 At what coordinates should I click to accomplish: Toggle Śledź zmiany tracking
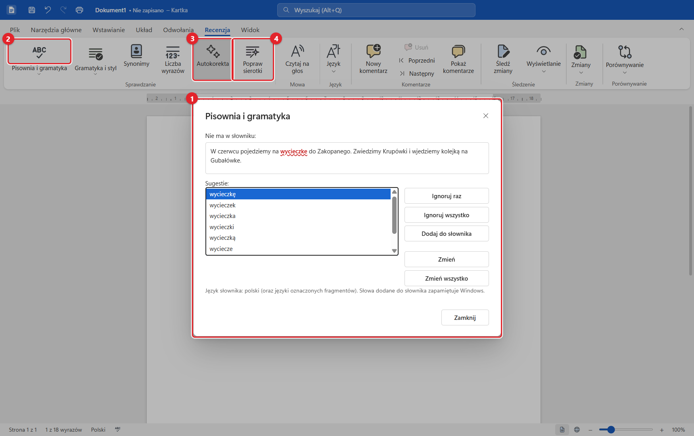503,59
